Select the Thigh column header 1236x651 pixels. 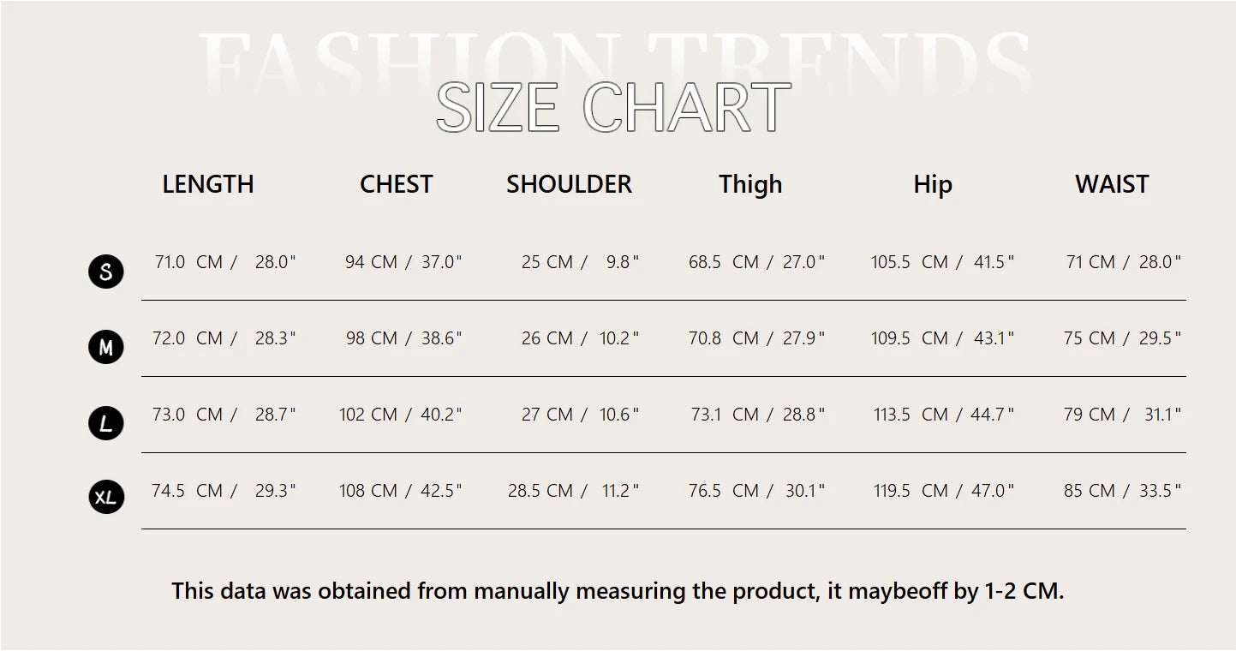pyautogui.click(x=750, y=185)
